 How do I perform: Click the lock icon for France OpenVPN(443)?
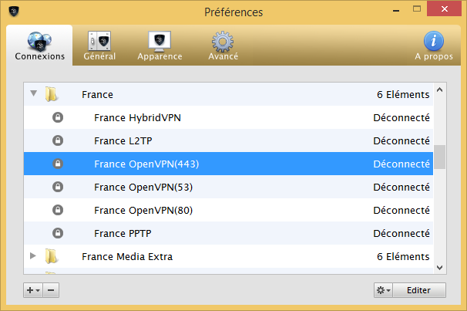pos(58,164)
